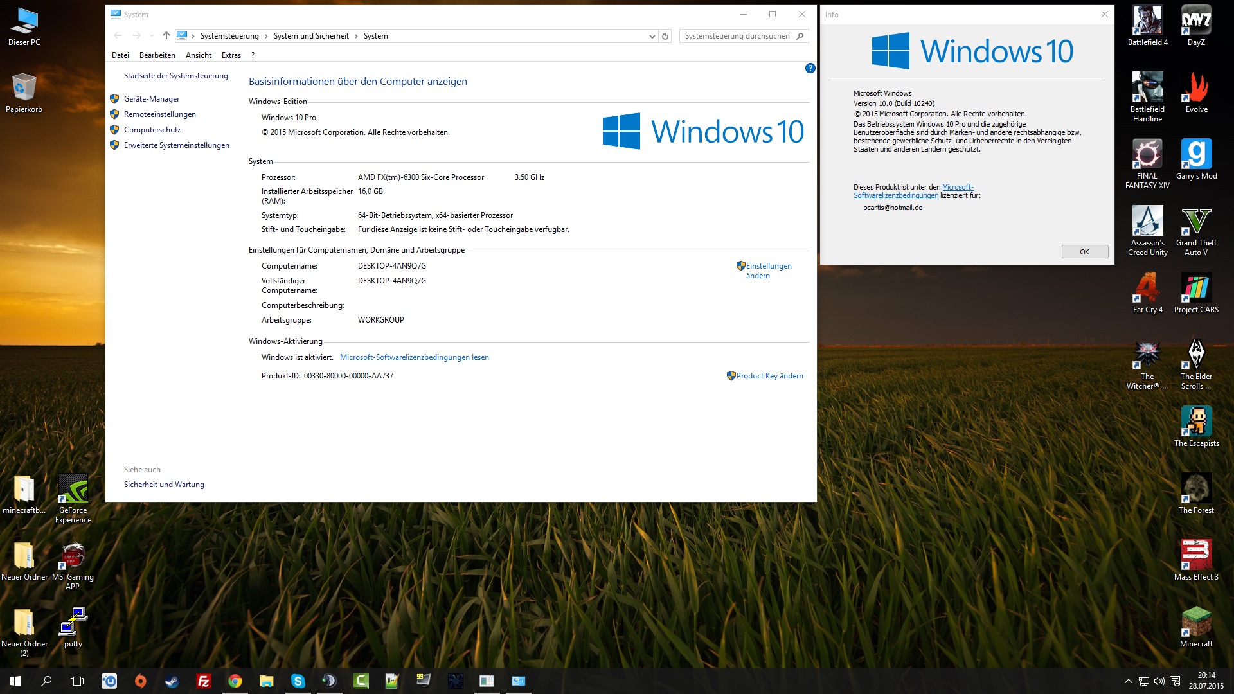The image size is (1234, 694).
Task: Select the GeForce Experience desktop icon
Action: [73, 498]
